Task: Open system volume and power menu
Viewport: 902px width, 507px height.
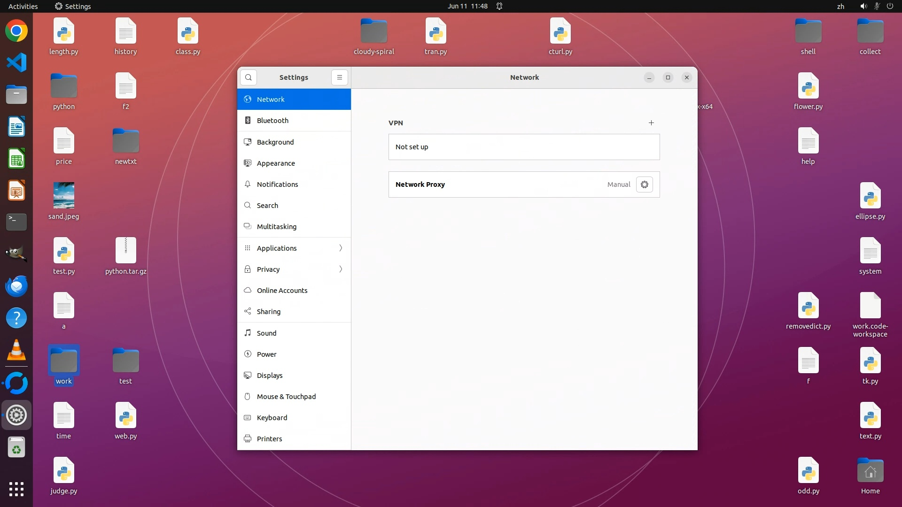Action: point(876,6)
